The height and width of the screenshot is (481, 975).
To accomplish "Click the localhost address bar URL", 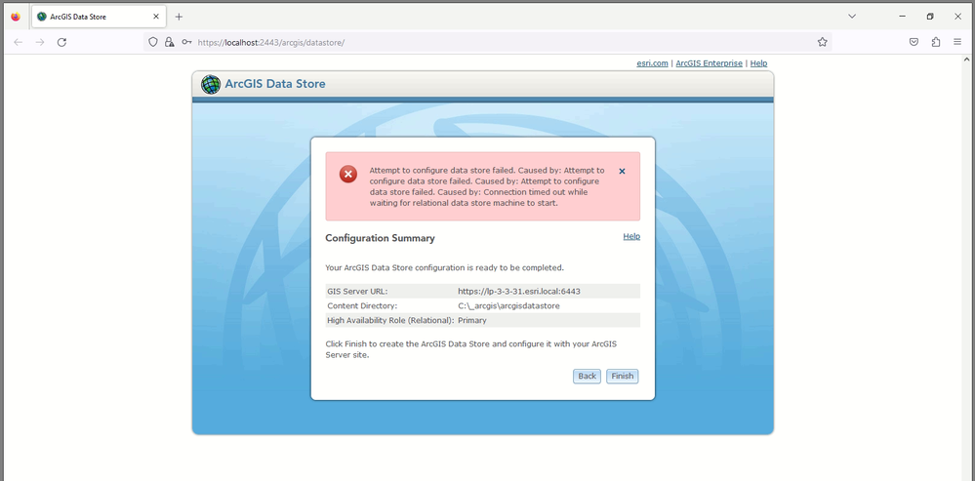I will point(271,42).
